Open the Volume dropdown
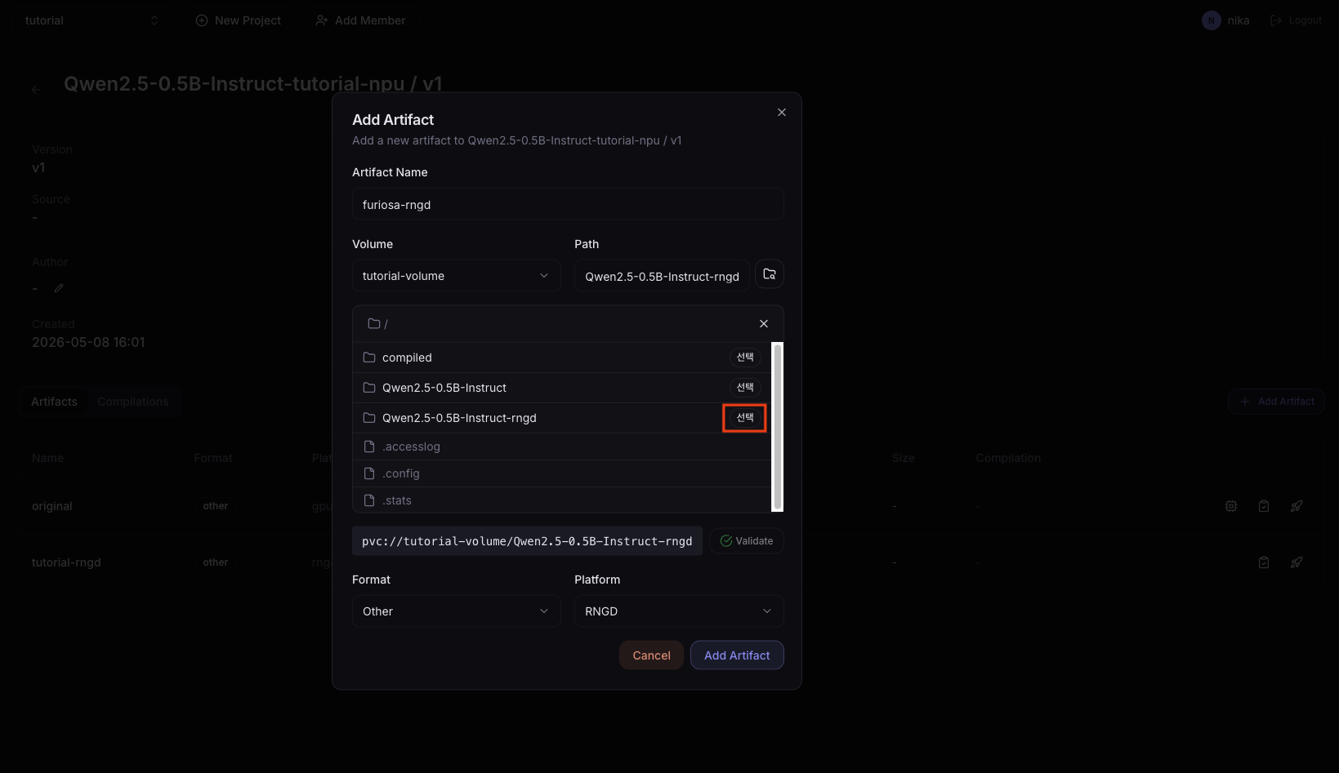Image resolution: width=1339 pixels, height=773 pixels. (456, 276)
